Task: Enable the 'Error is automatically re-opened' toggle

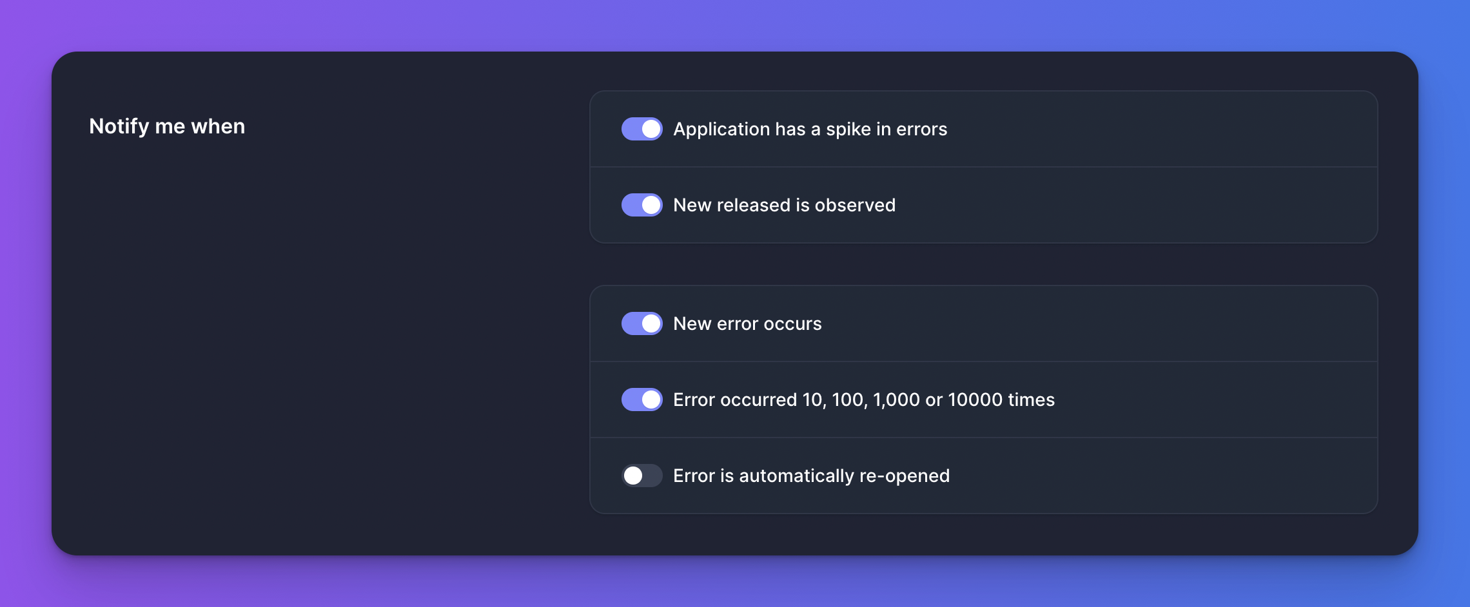Action: click(x=642, y=476)
